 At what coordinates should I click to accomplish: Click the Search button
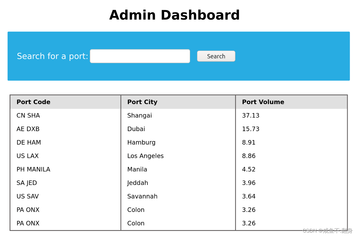[216, 56]
